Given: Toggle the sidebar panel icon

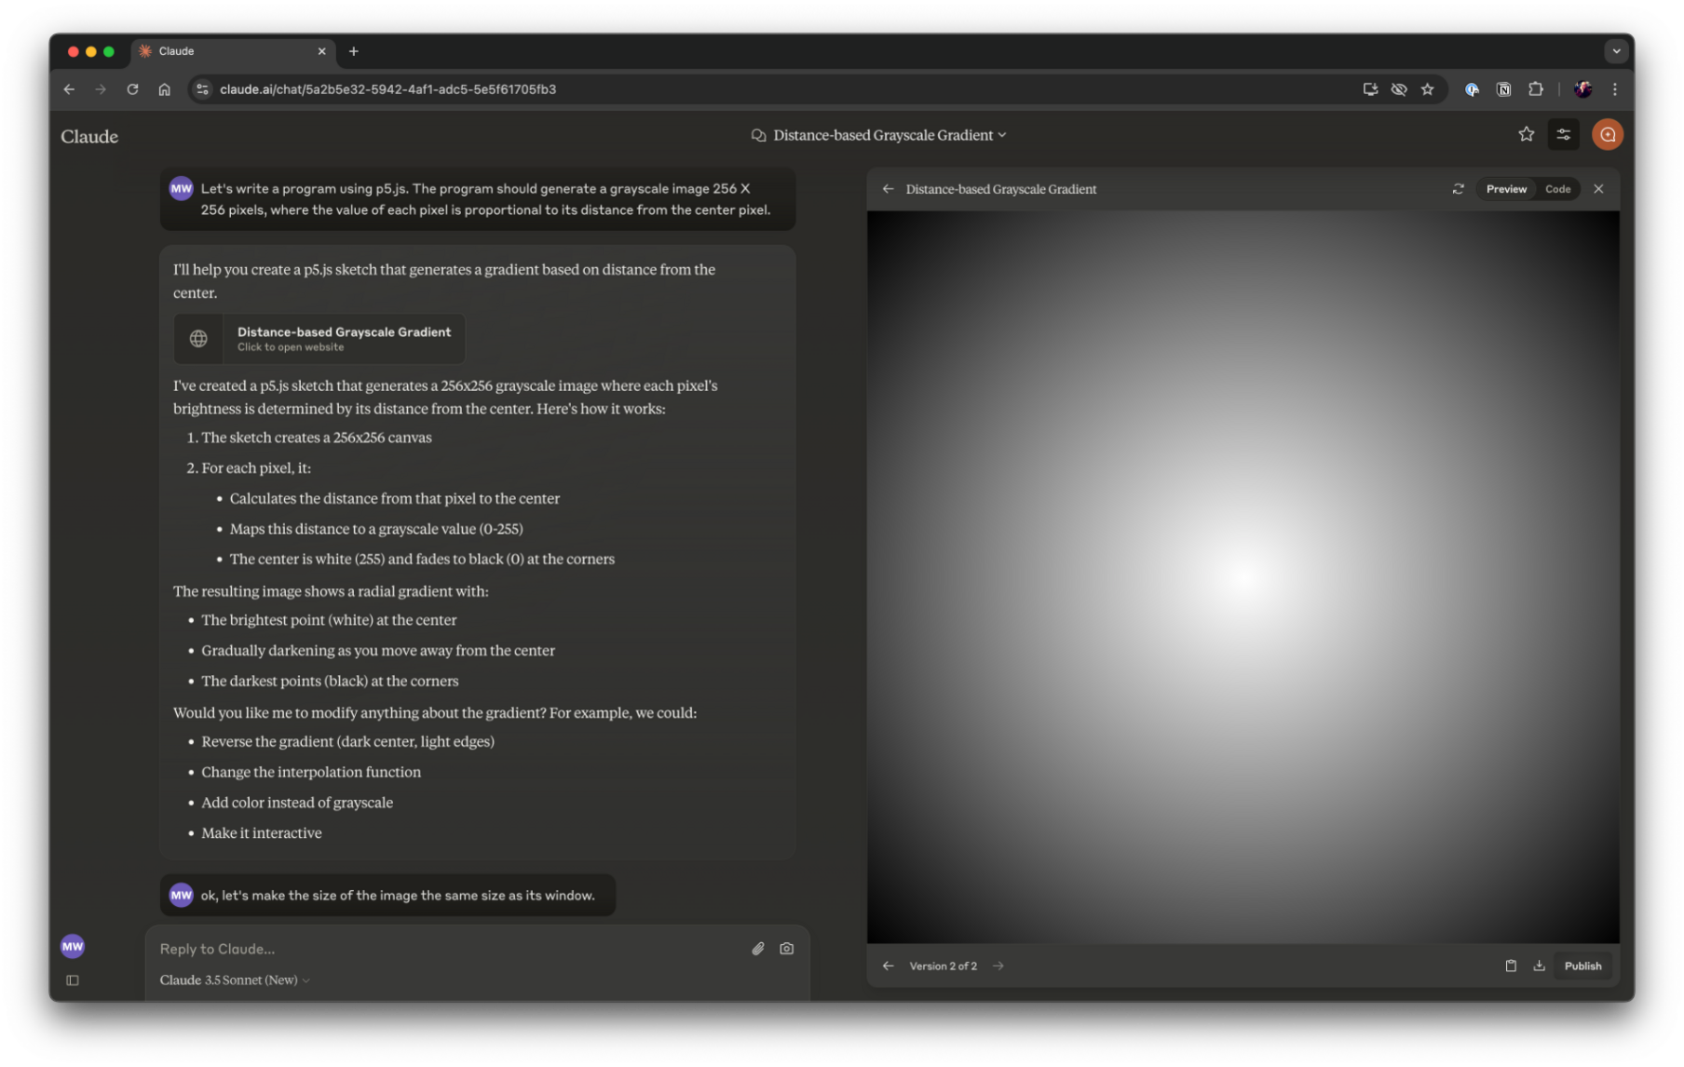Looking at the screenshot, I should coord(73,979).
